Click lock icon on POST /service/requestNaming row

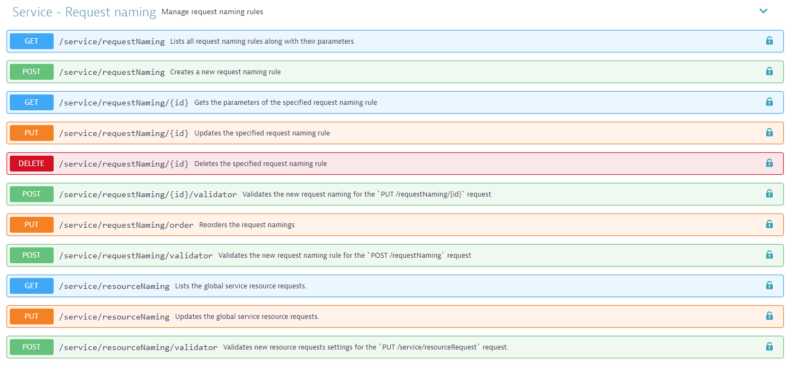coord(769,72)
